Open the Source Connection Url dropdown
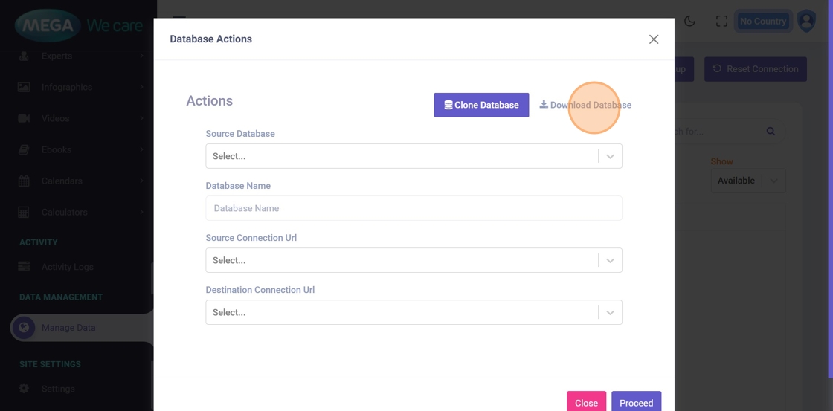This screenshot has height=411, width=833. pos(414,260)
